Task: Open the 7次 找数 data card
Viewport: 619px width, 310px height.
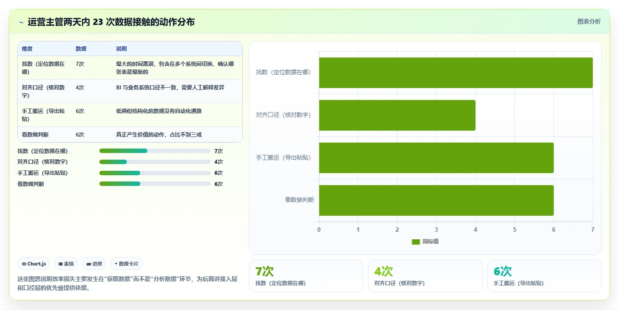Action: [x=306, y=276]
